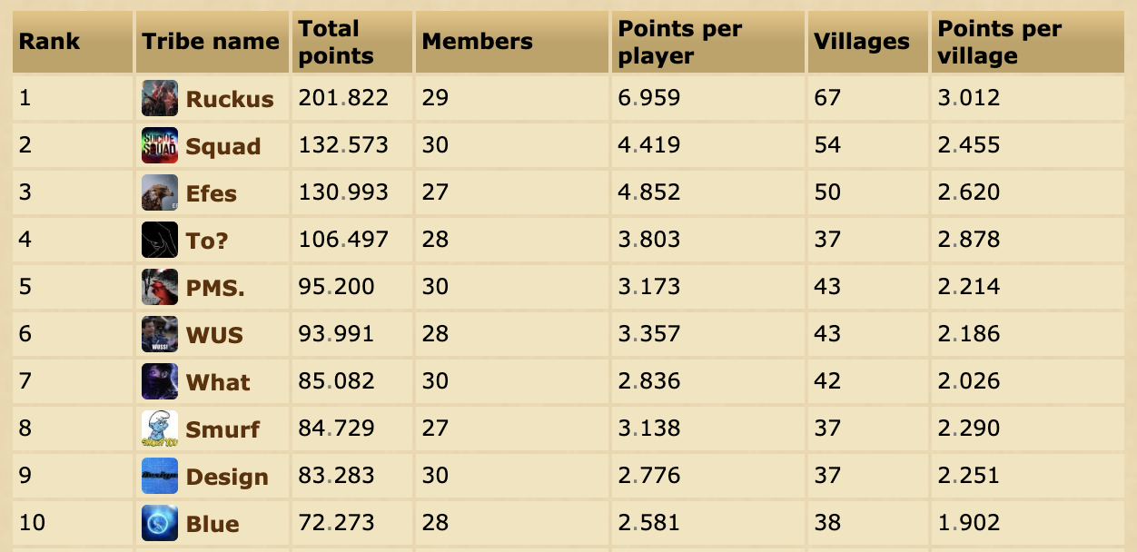Open the Blue tribe circular avatar

pos(160,523)
